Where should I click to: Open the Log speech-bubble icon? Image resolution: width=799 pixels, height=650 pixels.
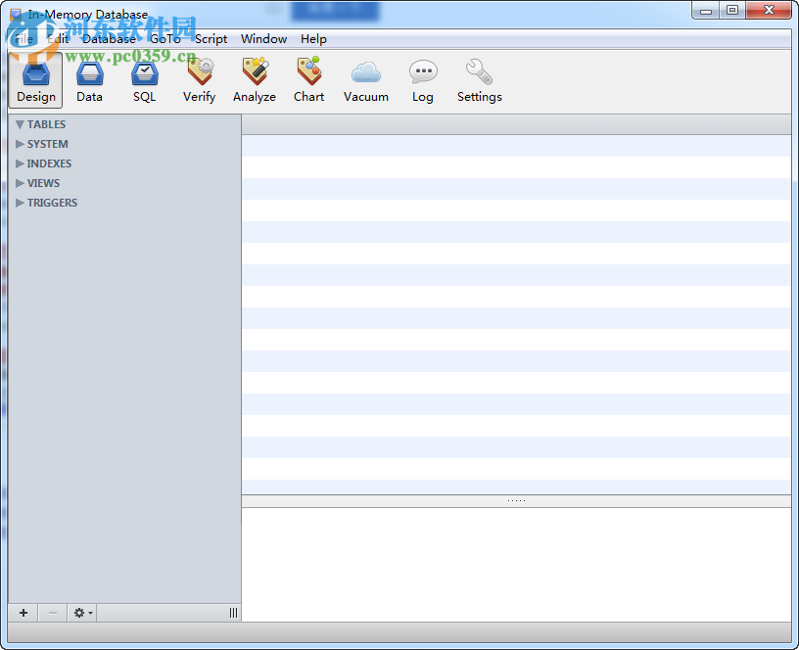422,78
